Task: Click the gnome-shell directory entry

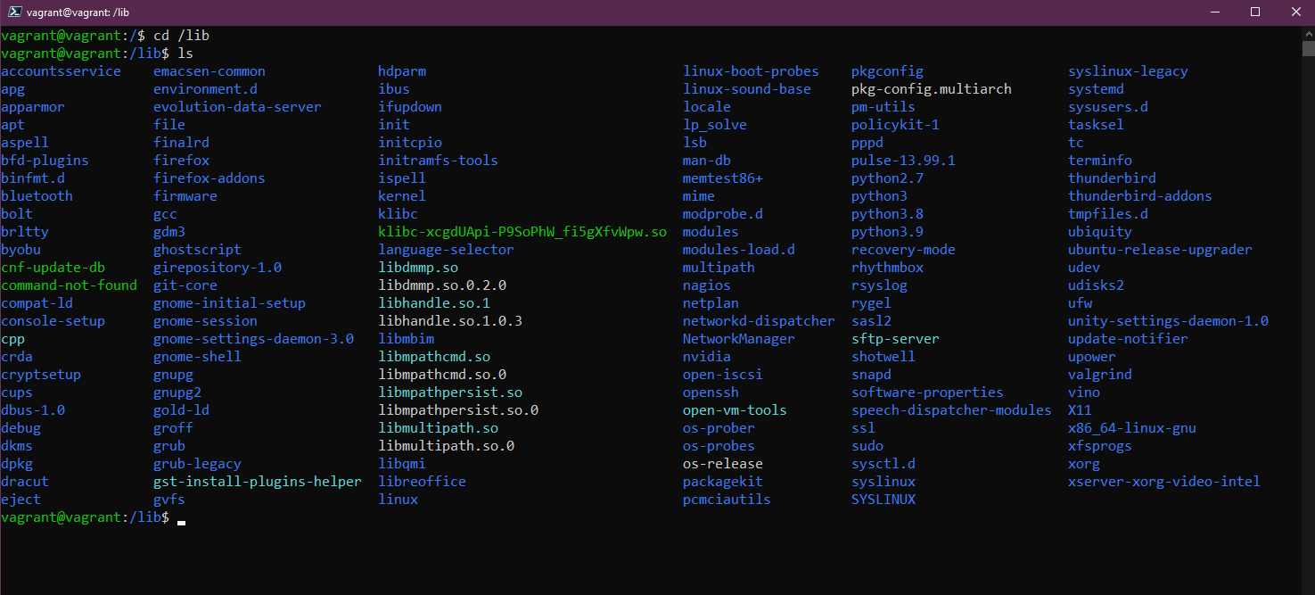Action: point(197,356)
